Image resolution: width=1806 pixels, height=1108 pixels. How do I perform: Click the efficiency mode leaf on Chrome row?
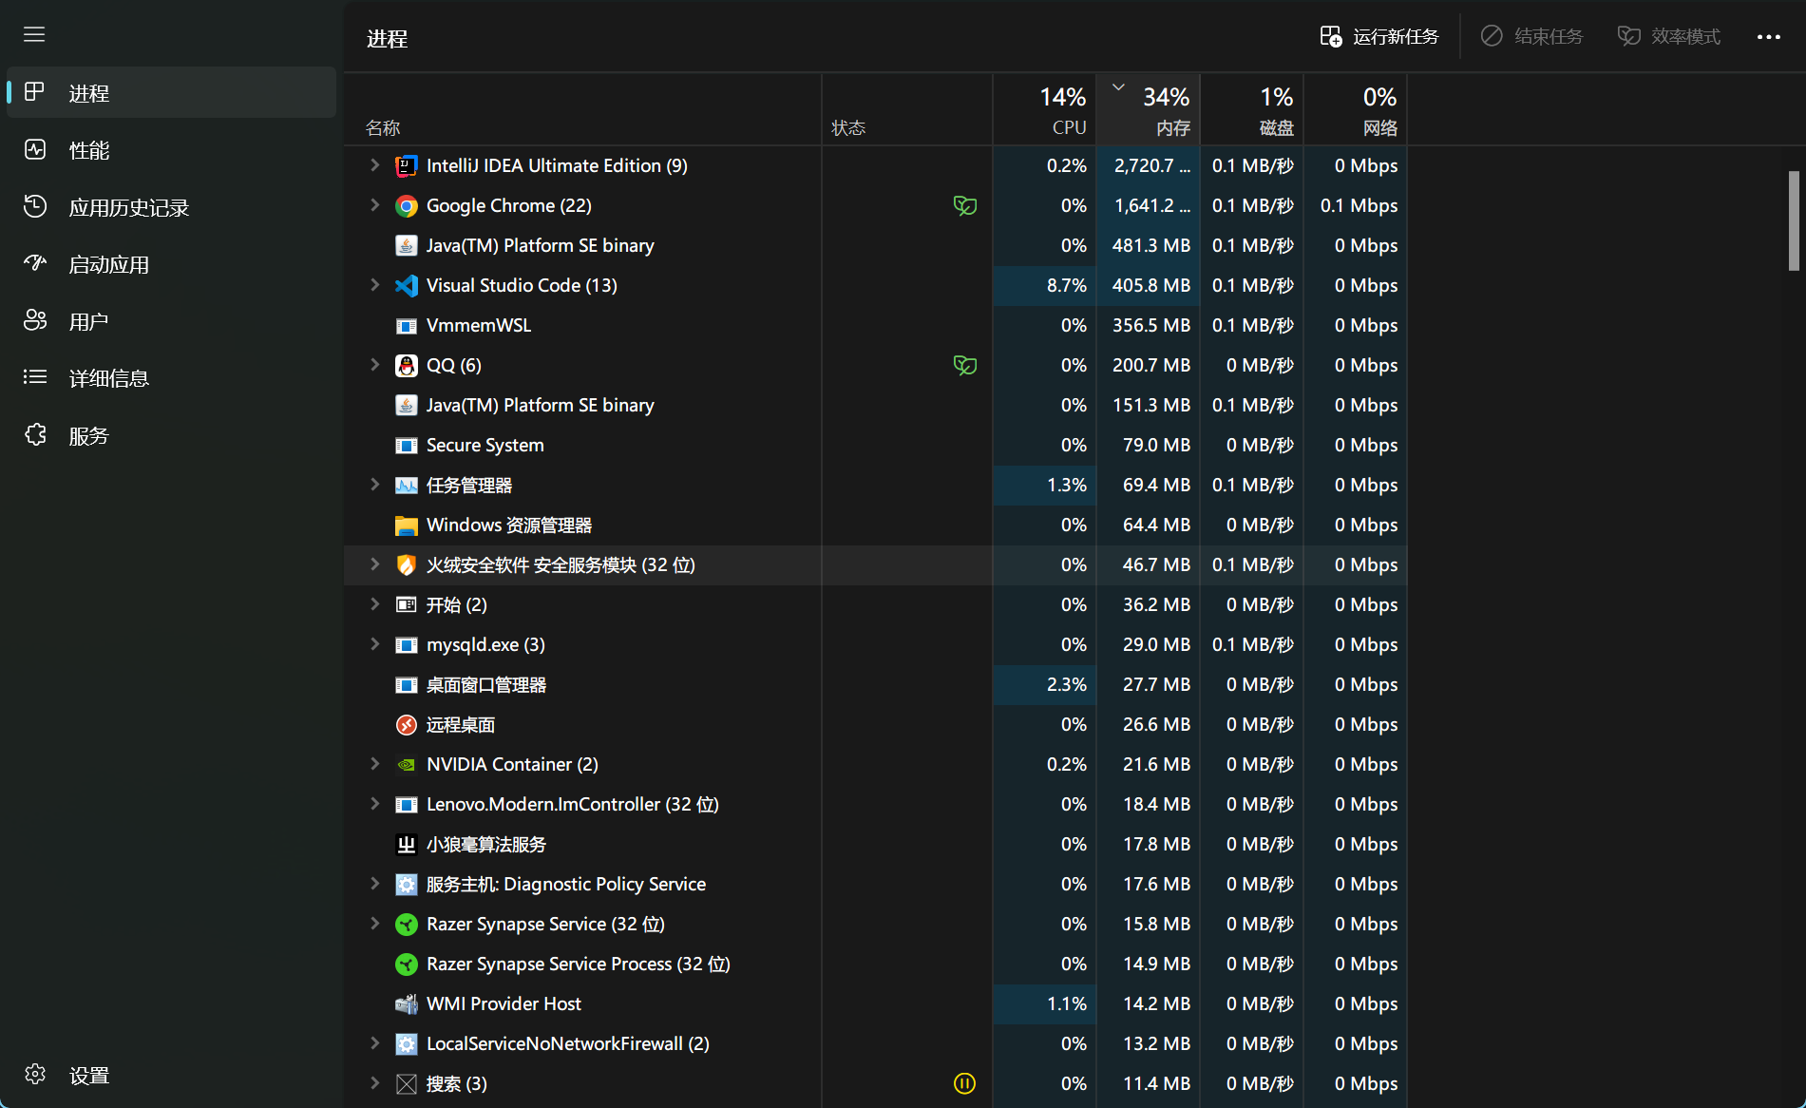(x=964, y=206)
